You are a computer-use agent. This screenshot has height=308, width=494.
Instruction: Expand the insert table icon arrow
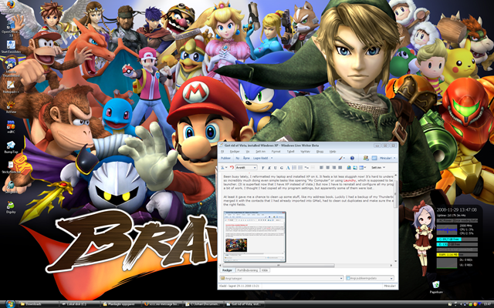tap(365, 168)
